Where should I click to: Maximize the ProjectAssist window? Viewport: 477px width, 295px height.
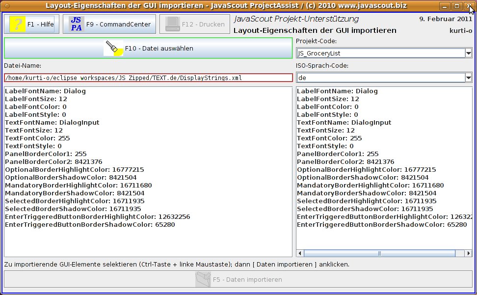(457, 6)
